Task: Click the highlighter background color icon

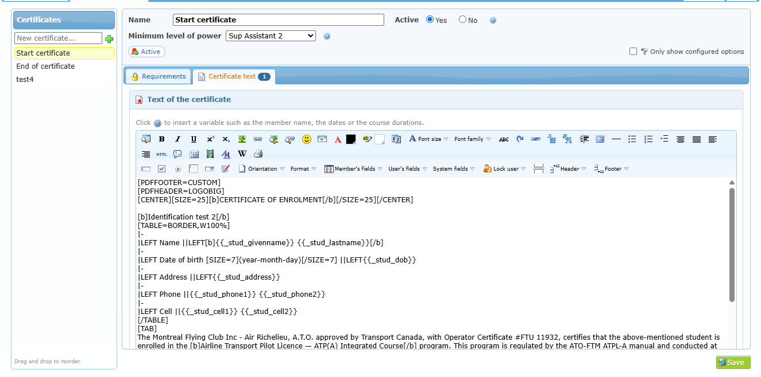Action: pos(368,139)
